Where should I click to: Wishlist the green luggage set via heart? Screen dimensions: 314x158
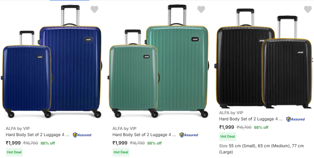click(x=201, y=9)
